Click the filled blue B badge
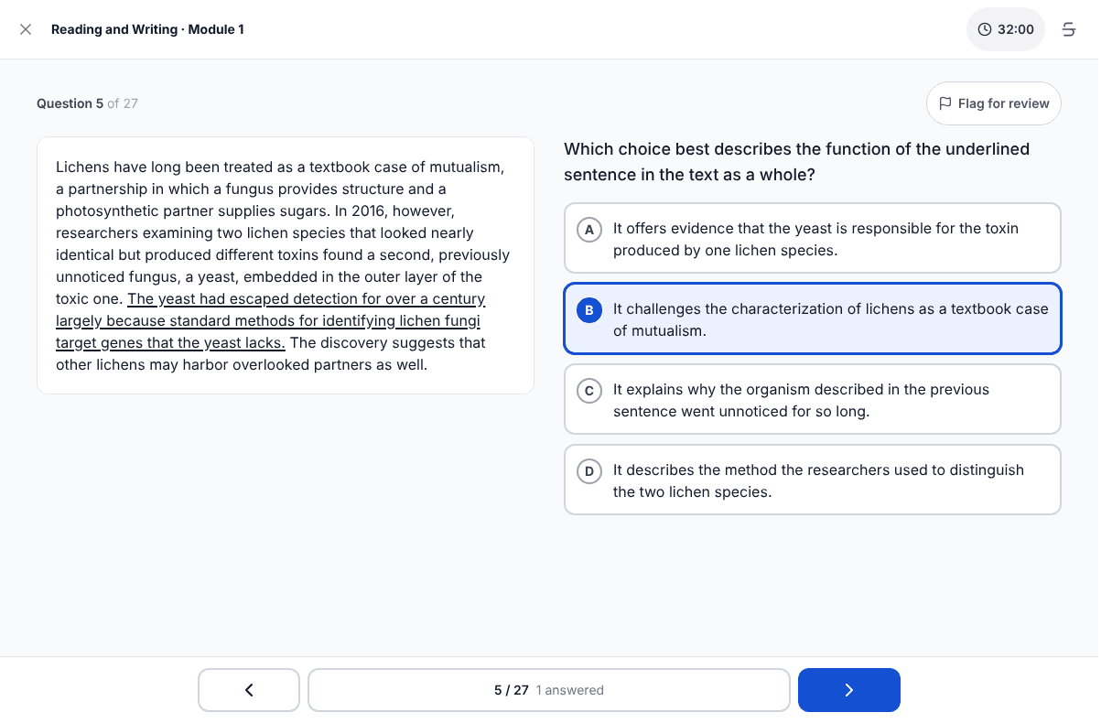Screen dimensions: 1112x723 point(589,310)
